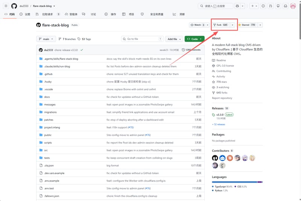Viewport: 301px width, 201px height.
Task: Open the issues icon in top header
Action: click(x=263, y=6)
